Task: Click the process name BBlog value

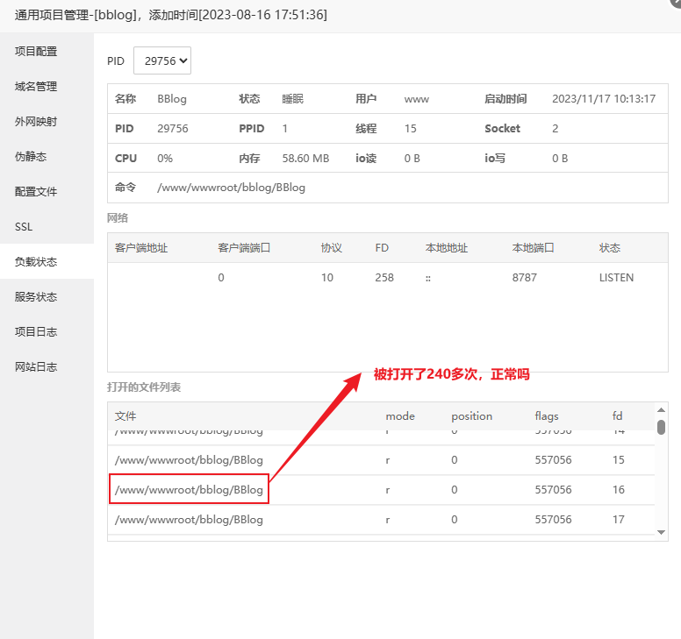Action: (172, 99)
